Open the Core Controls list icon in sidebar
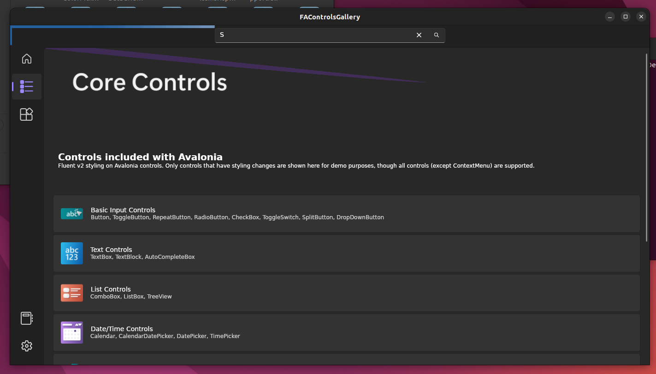Viewport: 656px width, 374px height. 27,86
